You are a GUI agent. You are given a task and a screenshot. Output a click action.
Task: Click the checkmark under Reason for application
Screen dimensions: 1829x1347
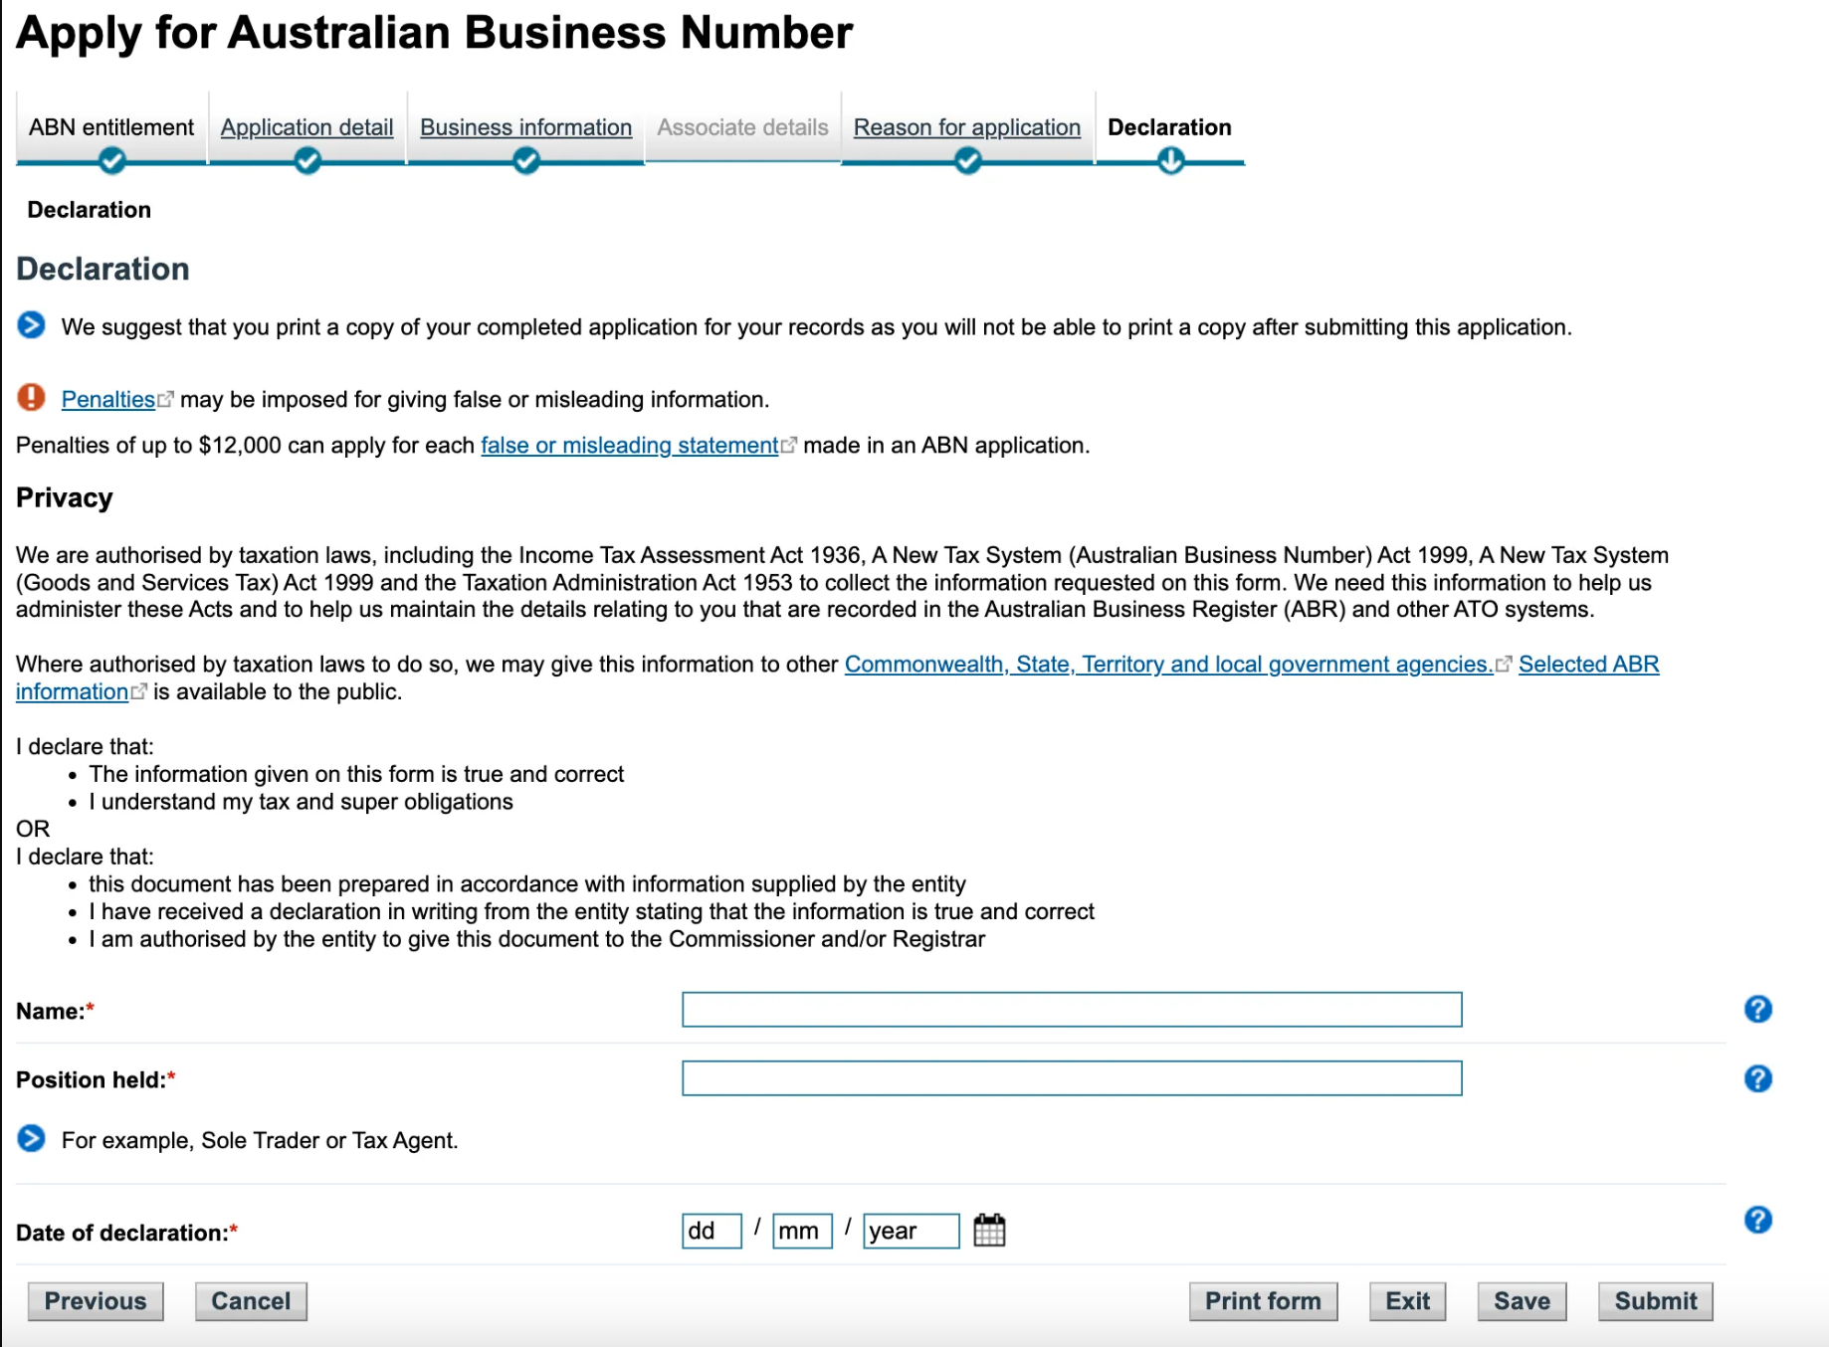click(967, 160)
